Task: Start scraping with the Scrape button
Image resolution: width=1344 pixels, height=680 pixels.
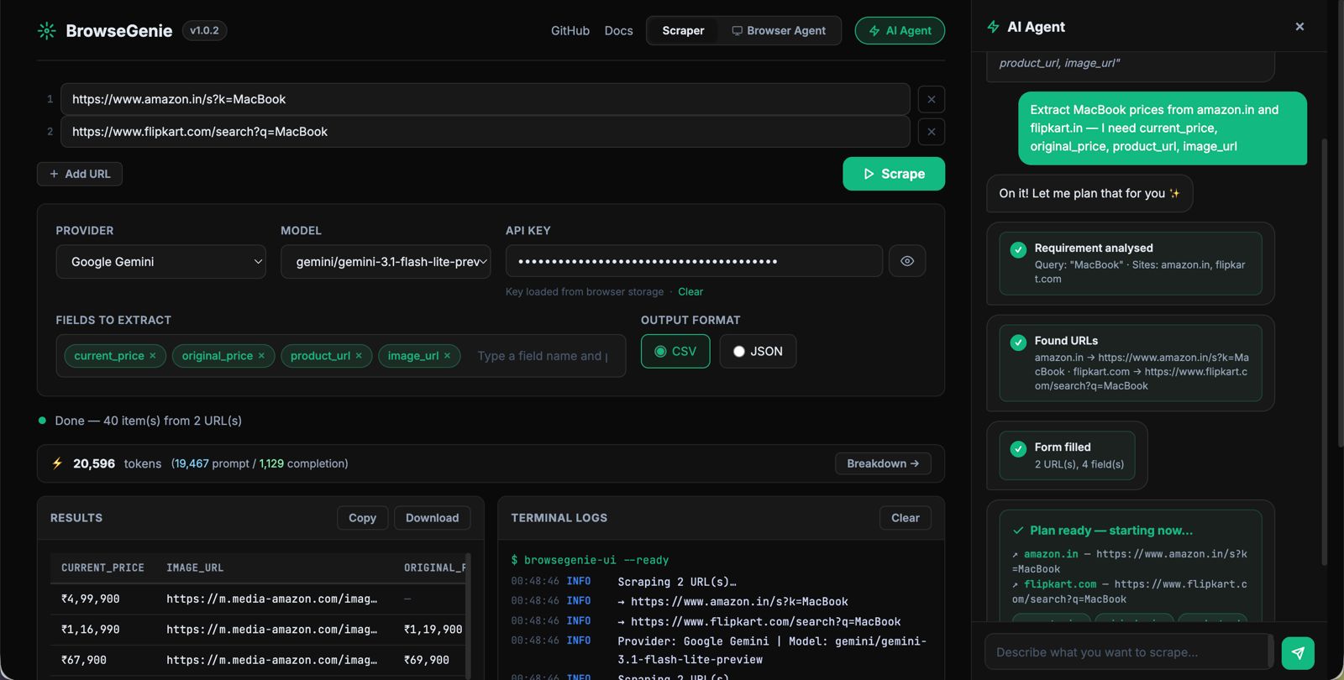Action: (x=894, y=174)
